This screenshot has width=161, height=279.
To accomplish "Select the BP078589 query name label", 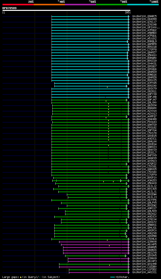I will 10,8.
